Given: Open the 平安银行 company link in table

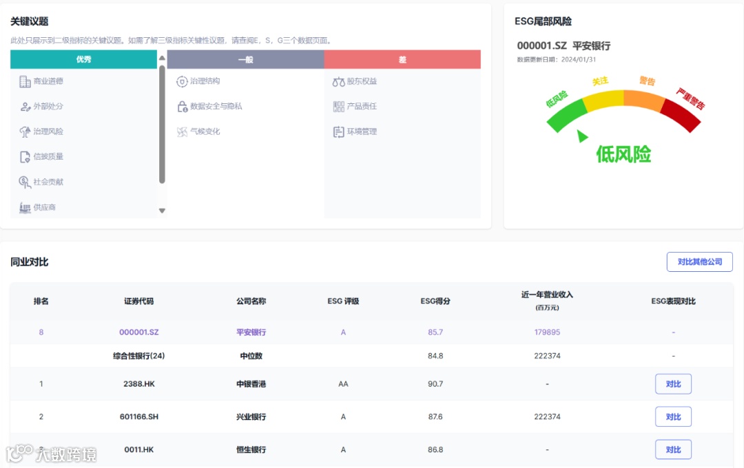Looking at the screenshot, I should (251, 332).
